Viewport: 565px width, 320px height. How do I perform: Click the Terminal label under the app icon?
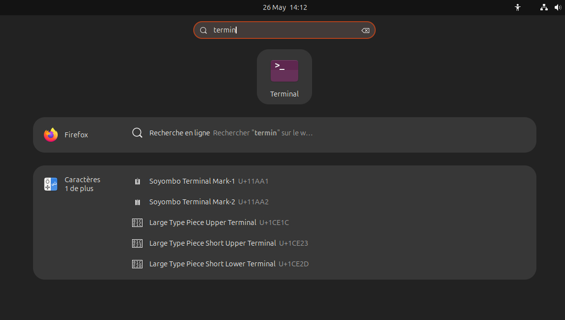(284, 94)
